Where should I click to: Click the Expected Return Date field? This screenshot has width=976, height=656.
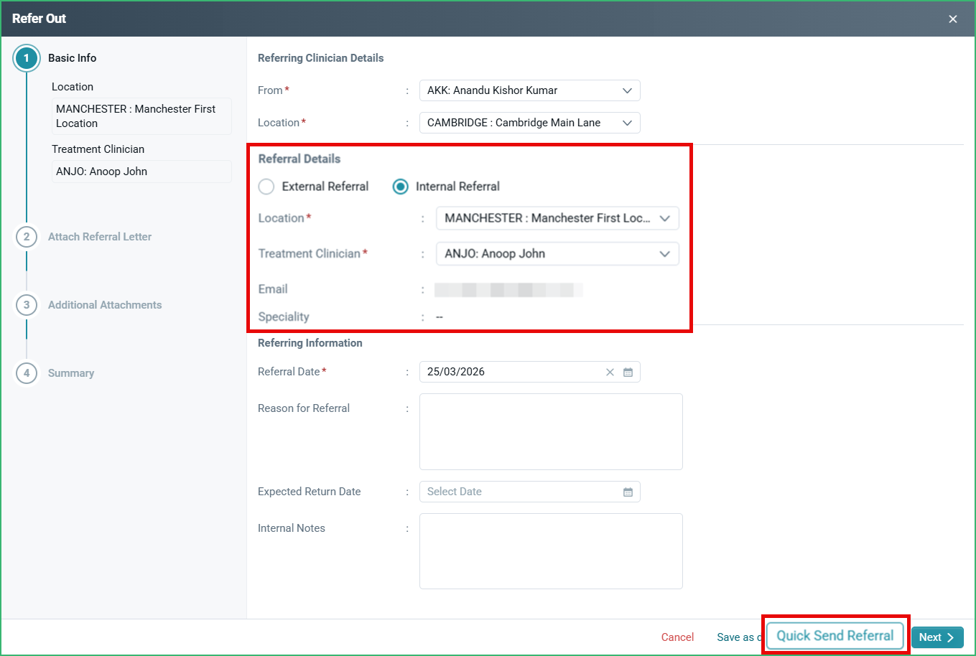(x=529, y=492)
